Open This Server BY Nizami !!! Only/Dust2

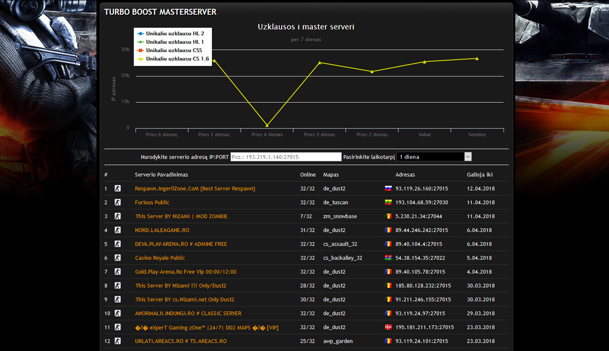tap(181, 285)
